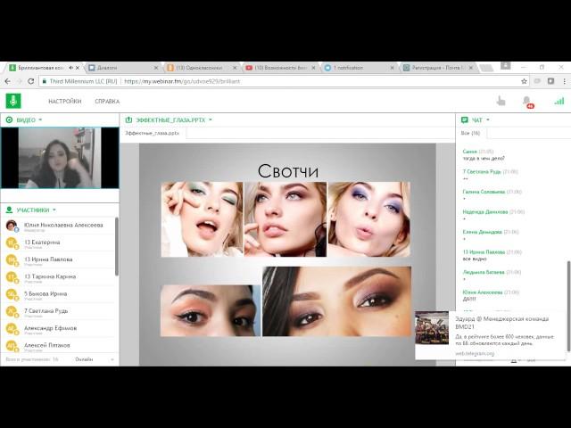This screenshot has height=428, width=571.
Task: Select participant Юлия Николаевна Алексеева
Action: [58, 226]
